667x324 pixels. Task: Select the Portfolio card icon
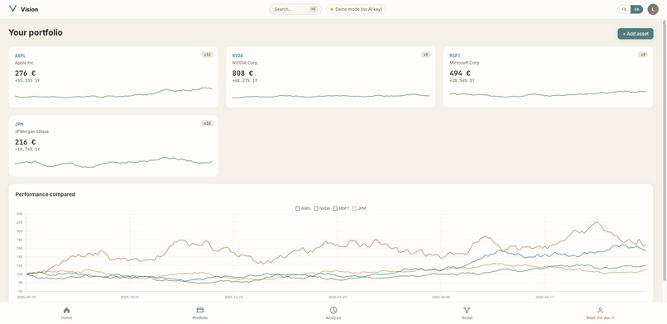pyautogui.click(x=200, y=311)
